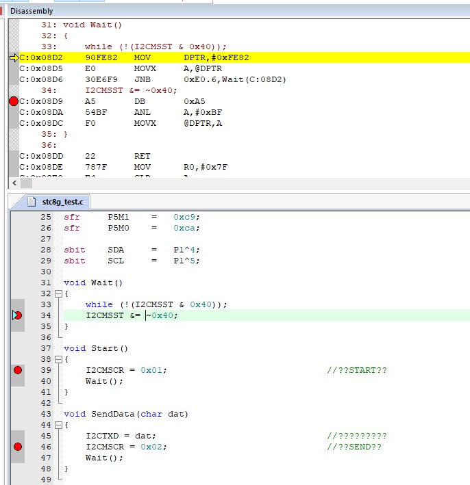Toggle breakpoint at disassembly address C:0x08D9
Viewport: 470px width, 485px height.
[x=14, y=101]
